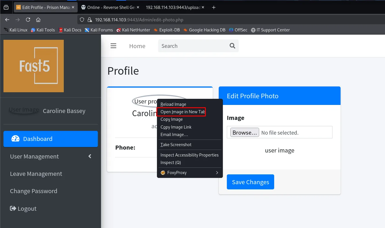Viewport: 385px width, 228px height.
Task: Open Kali NetHunter bookmark
Action: click(133, 30)
